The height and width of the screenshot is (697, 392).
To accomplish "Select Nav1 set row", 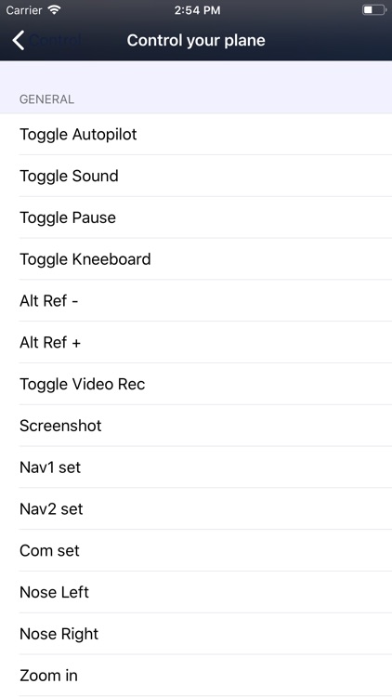I will click(x=196, y=467).
